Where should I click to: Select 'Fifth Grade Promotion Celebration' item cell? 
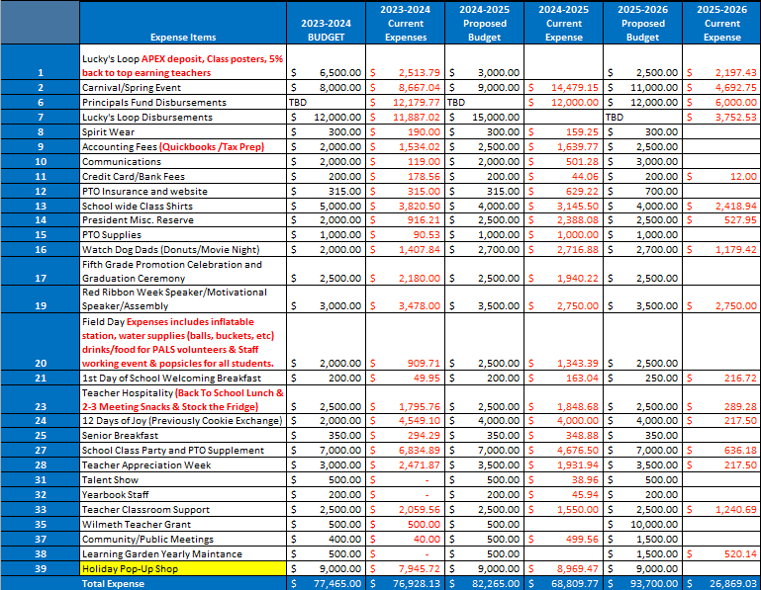[x=183, y=271]
